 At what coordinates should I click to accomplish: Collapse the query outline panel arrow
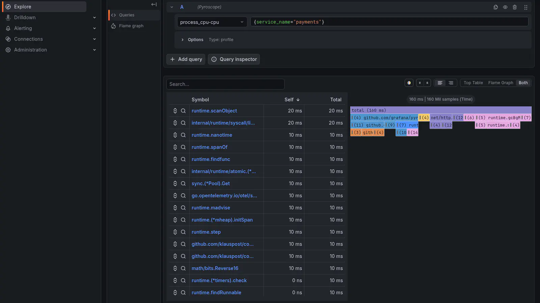point(154,4)
